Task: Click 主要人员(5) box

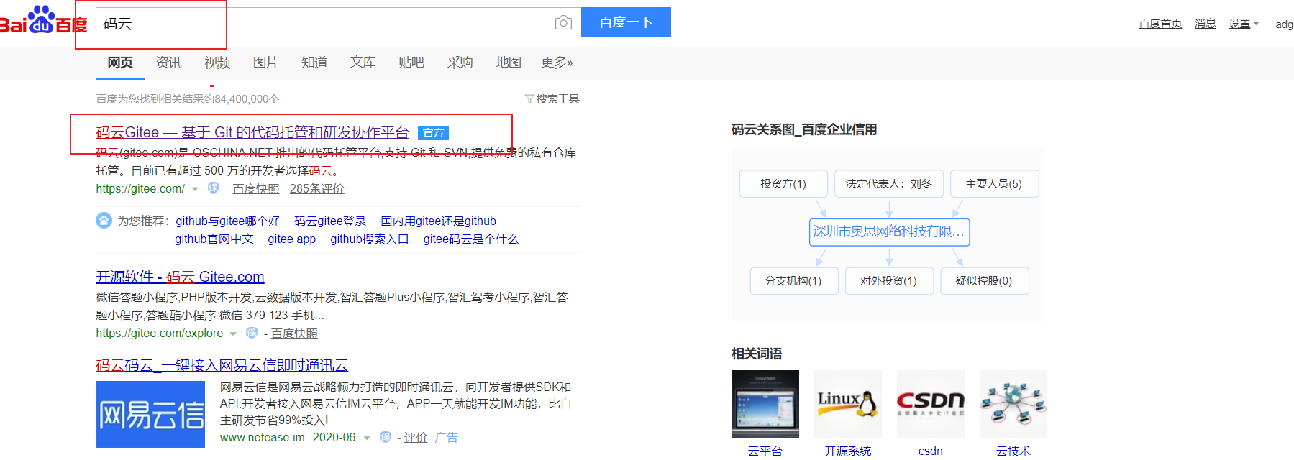Action: (994, 183)
